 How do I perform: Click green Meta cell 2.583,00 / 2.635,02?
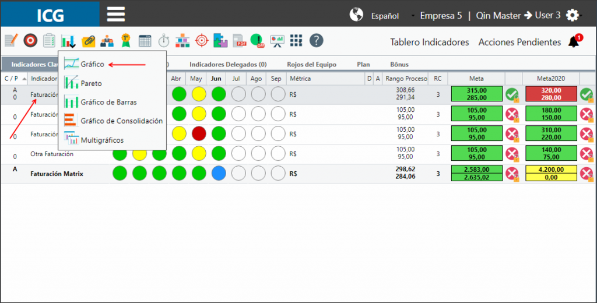pos(476,173)
